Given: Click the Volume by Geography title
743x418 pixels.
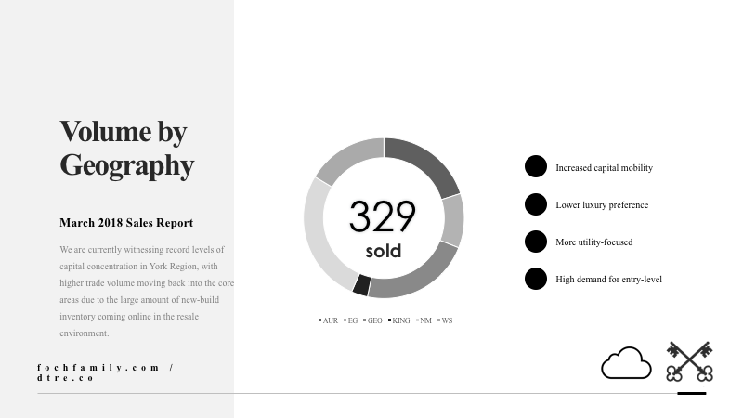Looking at the screenshot, I should point(126,149).
